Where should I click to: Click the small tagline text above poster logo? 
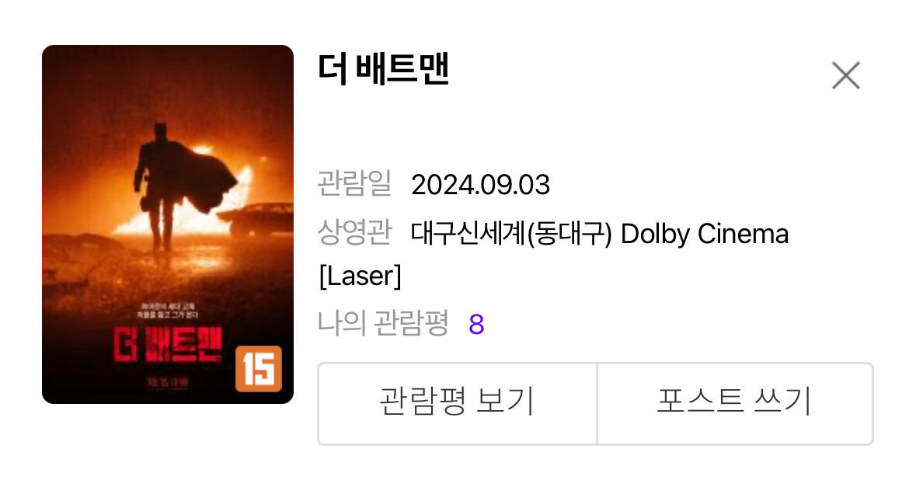[168, 310]
